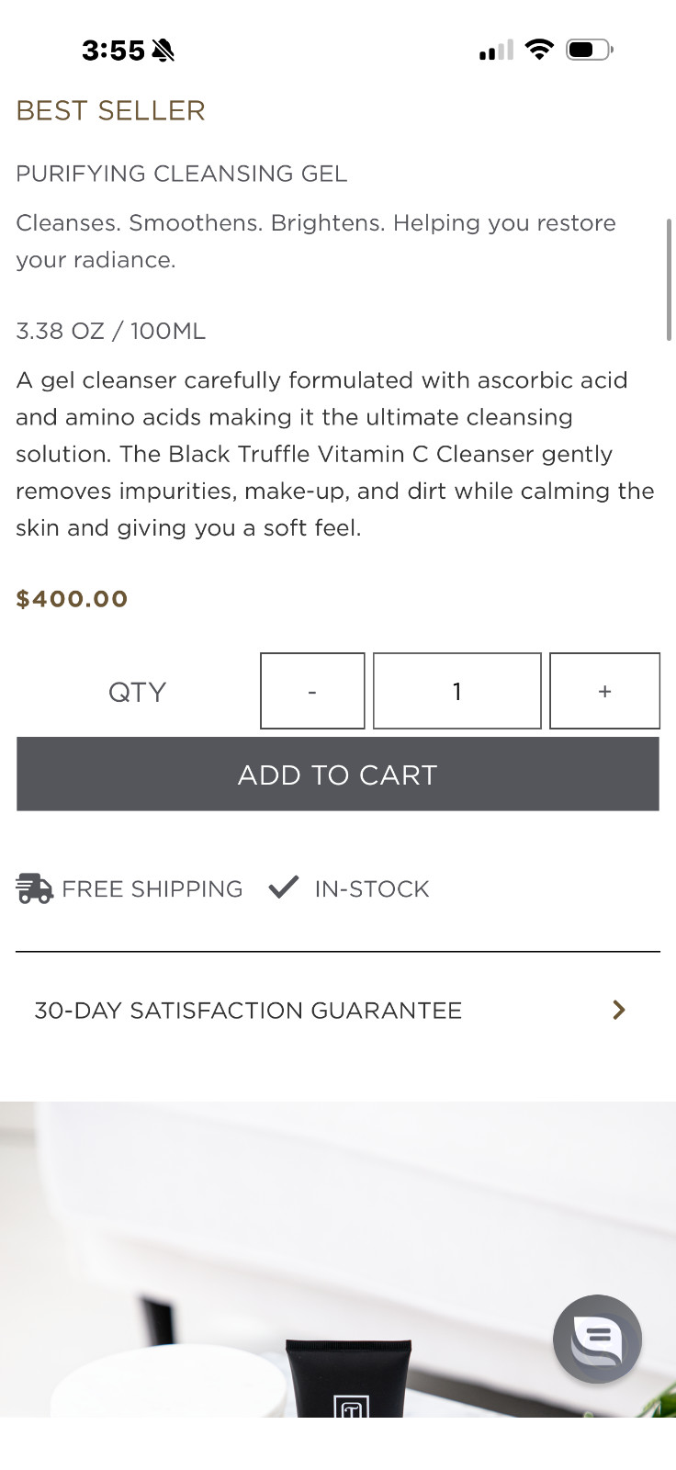Screen dimensions: 676x1470
Task: Select the quantity input field
Action: [456, 691]
